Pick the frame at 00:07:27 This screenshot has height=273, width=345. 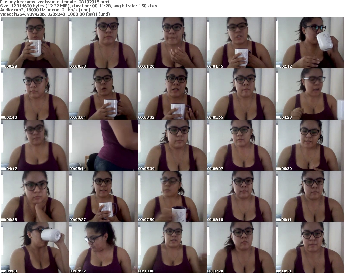click(x=104, y=196)
